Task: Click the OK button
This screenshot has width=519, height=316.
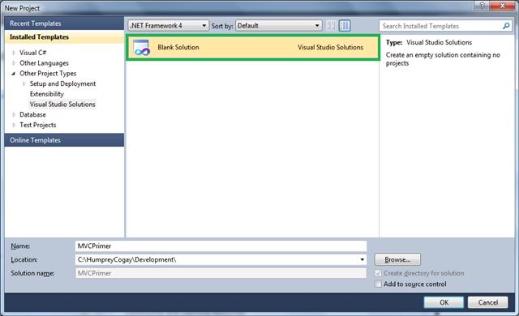Action: tap(444, 302)
